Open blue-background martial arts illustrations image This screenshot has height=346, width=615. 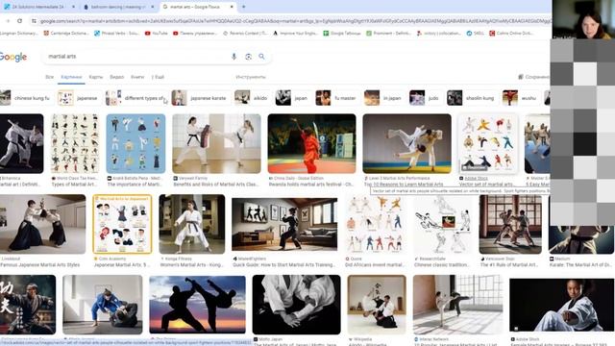135,143
